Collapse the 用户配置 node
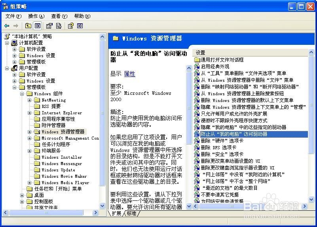Screen dimensions: 317x227 (7, 68)
